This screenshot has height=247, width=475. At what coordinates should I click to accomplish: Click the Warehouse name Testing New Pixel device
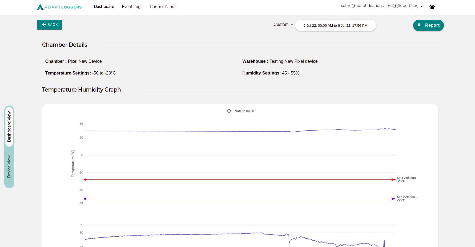[293, 61]
